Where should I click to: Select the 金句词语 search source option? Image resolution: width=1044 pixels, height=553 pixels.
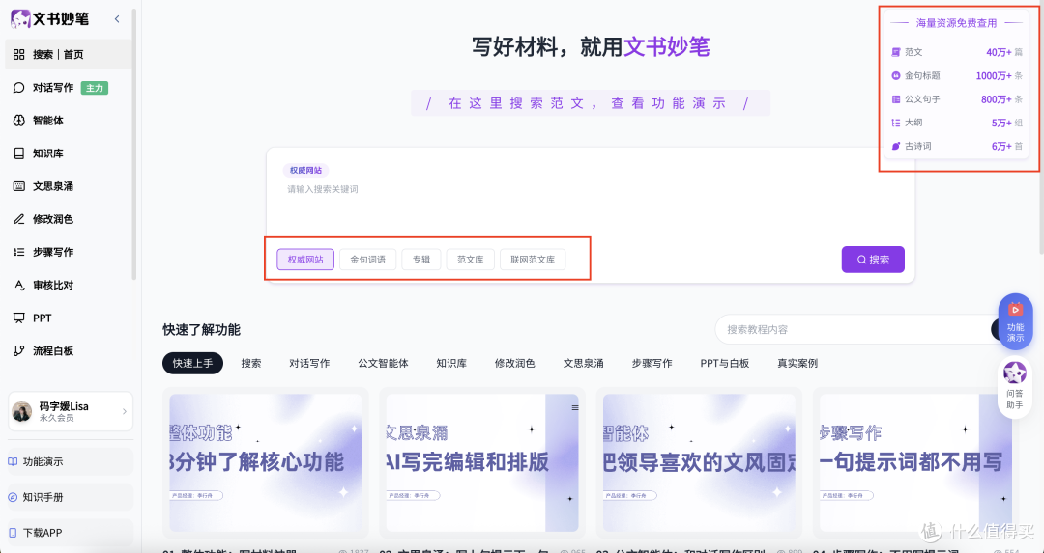tap(367, 260)
